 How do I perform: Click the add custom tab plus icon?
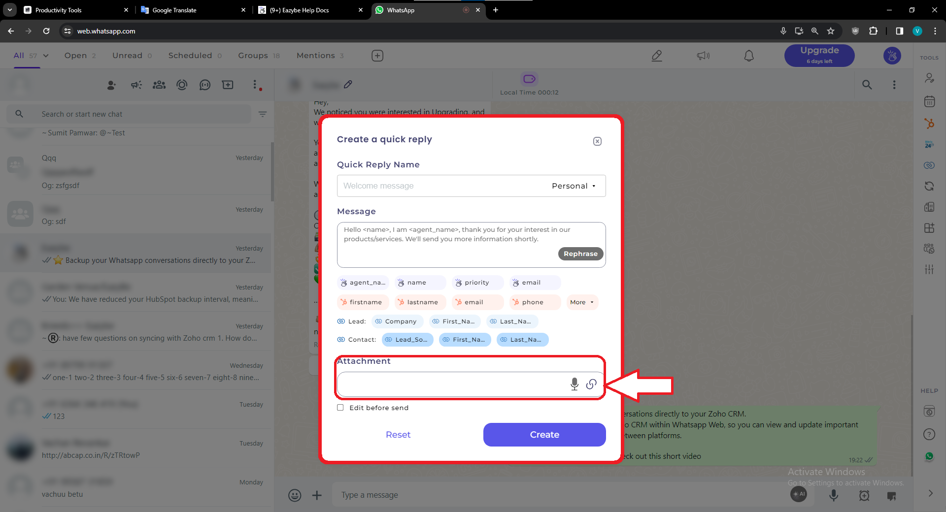377,56
